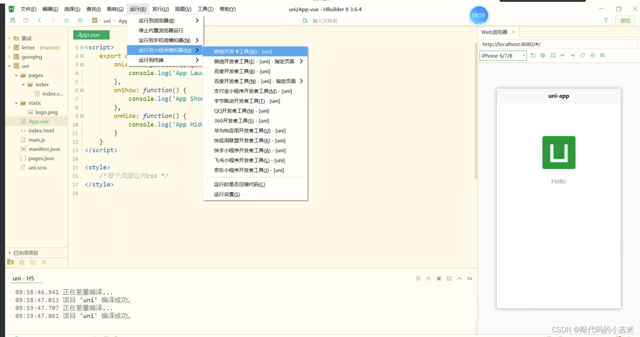The width and height of the screenshot is (640, 337).
Task: Click the save icon in toolbar
Action: (x=26, y=21)
